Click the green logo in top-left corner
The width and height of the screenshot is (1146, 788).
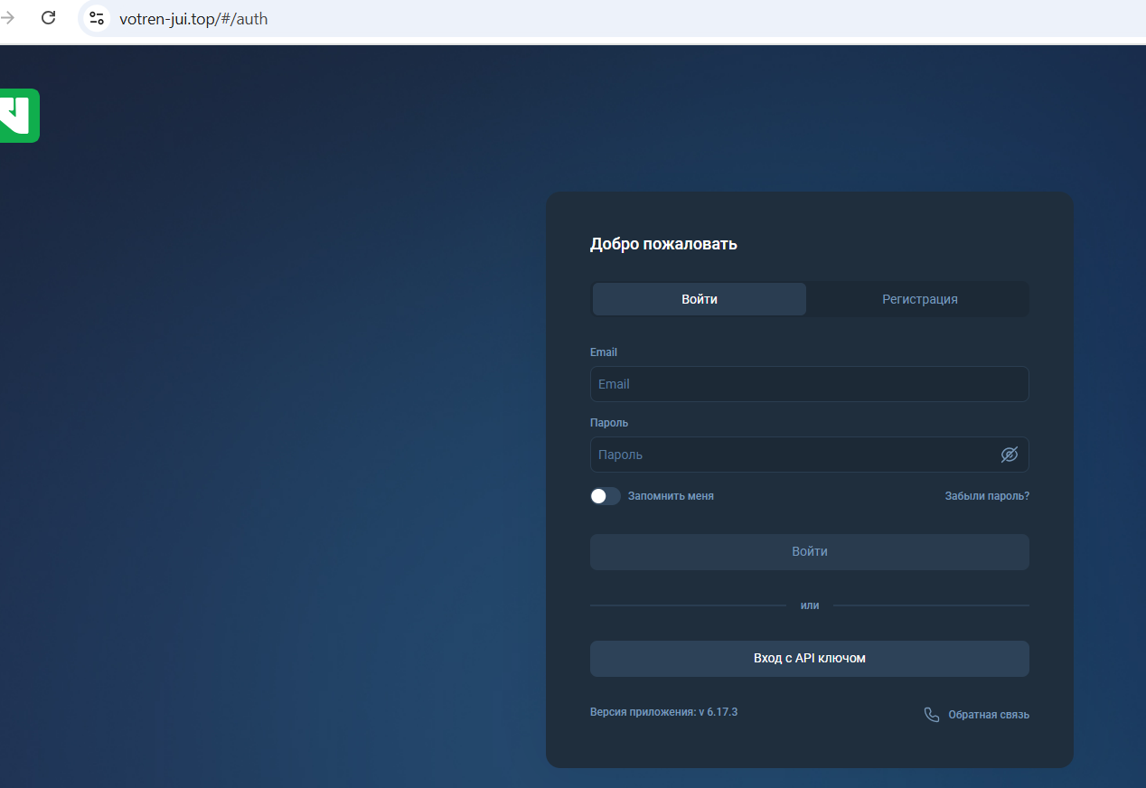click(x=19, y=116)
